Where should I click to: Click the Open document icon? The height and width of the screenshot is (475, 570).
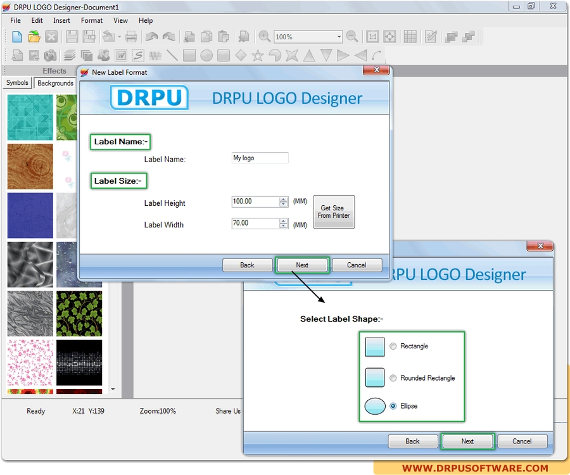[34, 37]
